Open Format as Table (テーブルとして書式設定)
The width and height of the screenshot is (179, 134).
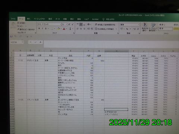click(x=153, y=27)
